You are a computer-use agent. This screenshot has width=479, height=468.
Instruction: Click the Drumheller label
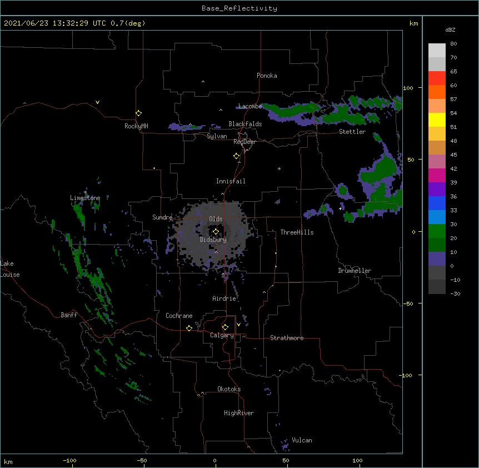tap(355, 271)
